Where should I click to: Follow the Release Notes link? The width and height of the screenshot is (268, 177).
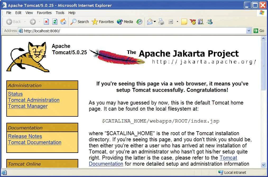point(25,136)
